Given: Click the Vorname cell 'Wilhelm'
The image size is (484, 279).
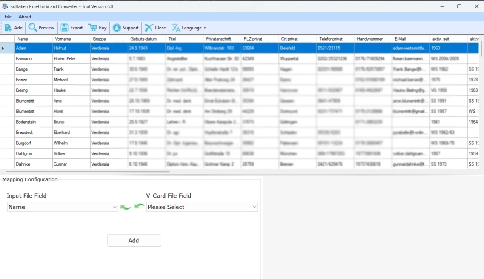Looking at the screenshot, I should pyautogui.click(x=71, y=143).
